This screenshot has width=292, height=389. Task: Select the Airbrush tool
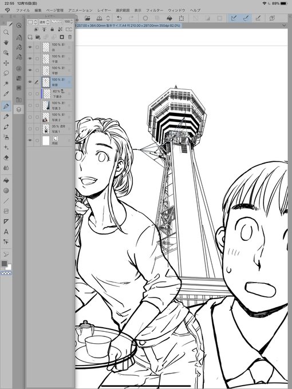pyautogui.click(x=6, y=137)
